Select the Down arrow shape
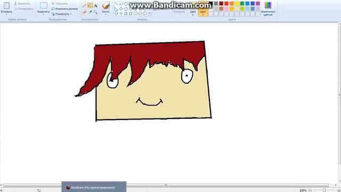Viewport: 341px width, 192px height. [x=116, y=13]
